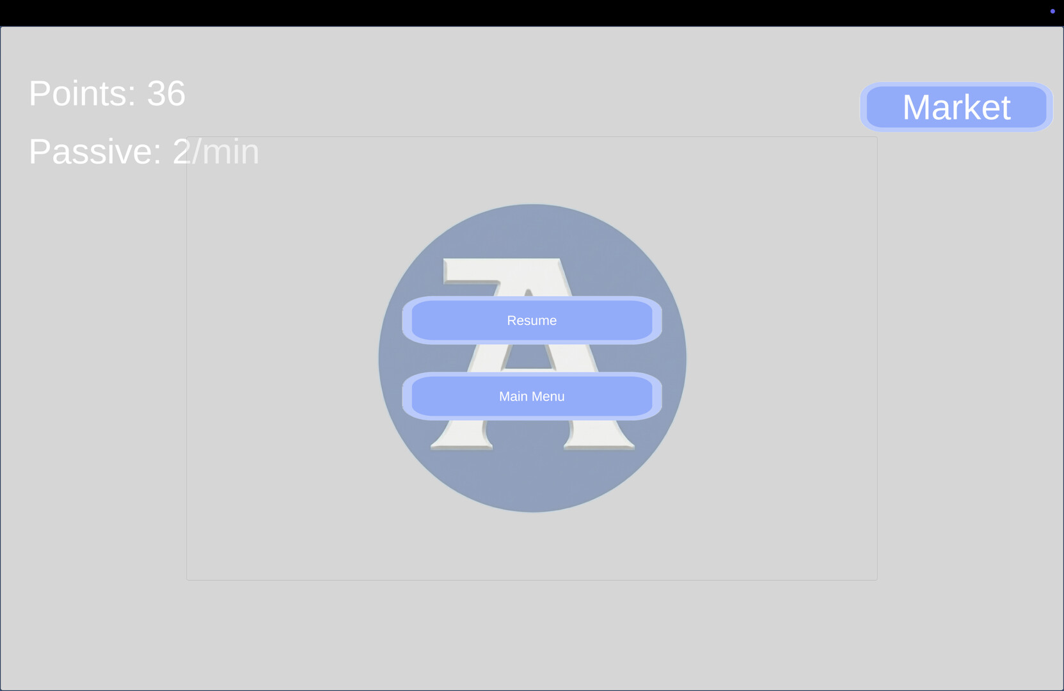Image resolution: width=1064 pixels, height=691 pixels.
Task: Click the blue circle area above the A
Action: coord(532,230)
